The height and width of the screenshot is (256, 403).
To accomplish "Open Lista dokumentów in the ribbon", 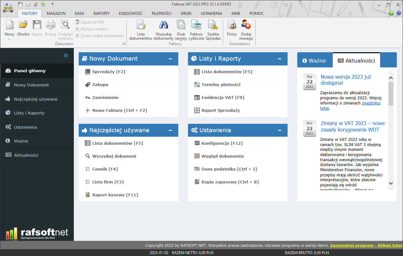I will [141, 29].
